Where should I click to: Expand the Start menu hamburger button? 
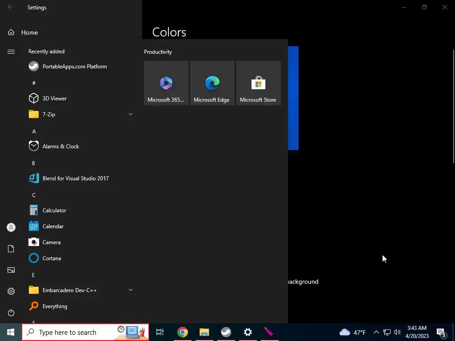click(11, 52)
